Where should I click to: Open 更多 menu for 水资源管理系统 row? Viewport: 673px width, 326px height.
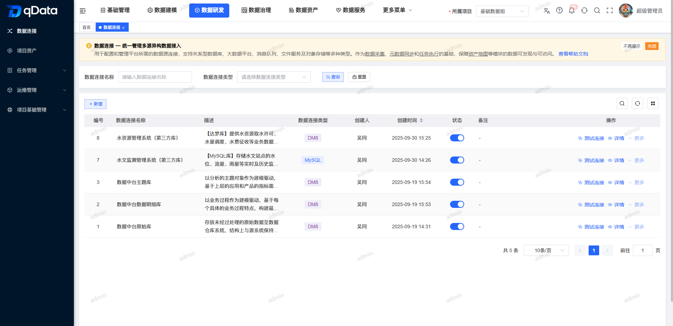636,138
